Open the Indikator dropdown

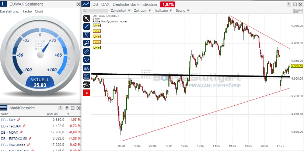pyautogui.click(x=164, y=11)
